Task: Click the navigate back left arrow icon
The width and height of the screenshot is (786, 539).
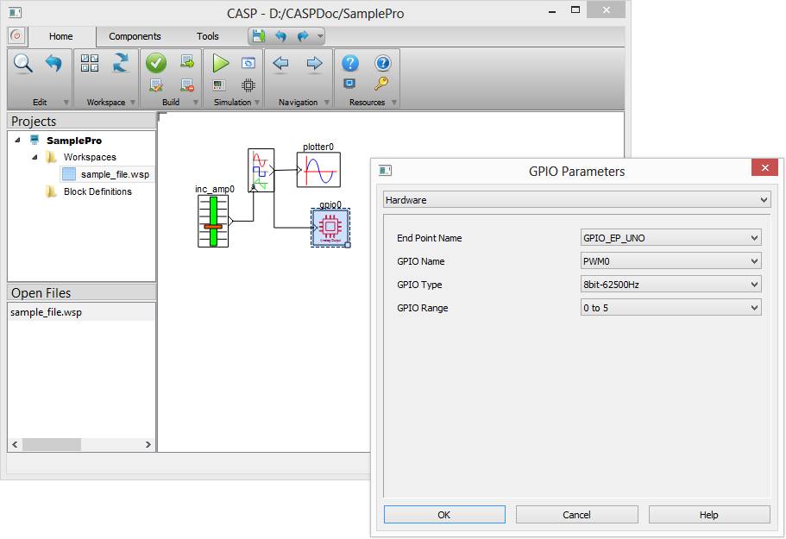Action: point(280,63)
